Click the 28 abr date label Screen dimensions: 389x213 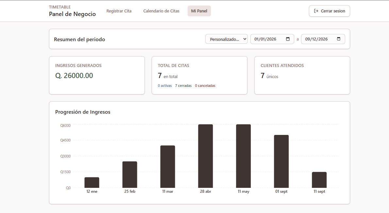[205, 191]
